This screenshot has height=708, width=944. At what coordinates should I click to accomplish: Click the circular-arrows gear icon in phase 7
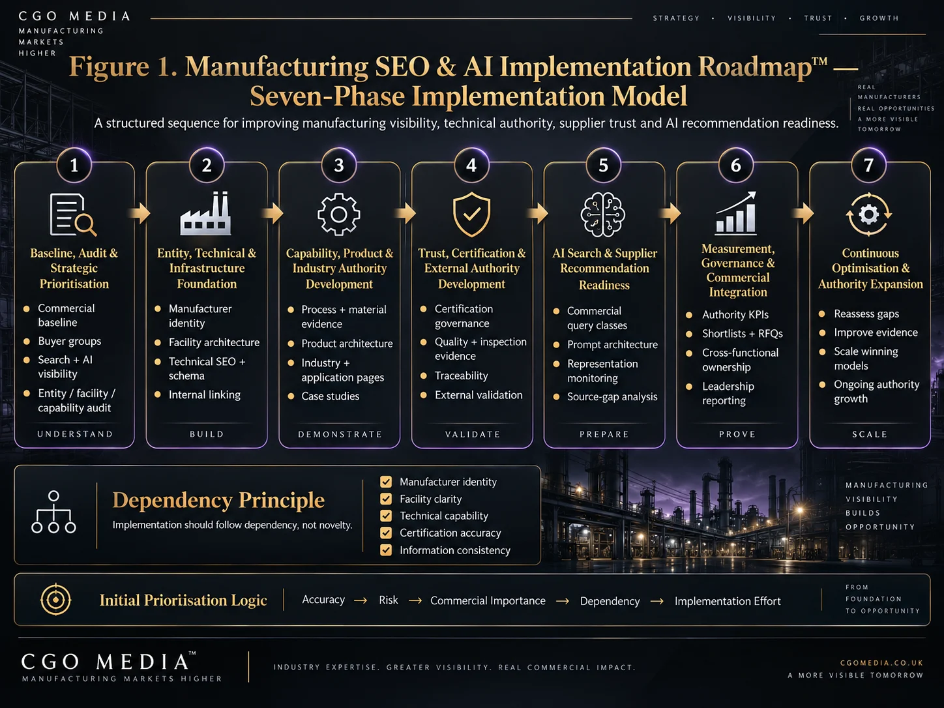tap(869, 214)
